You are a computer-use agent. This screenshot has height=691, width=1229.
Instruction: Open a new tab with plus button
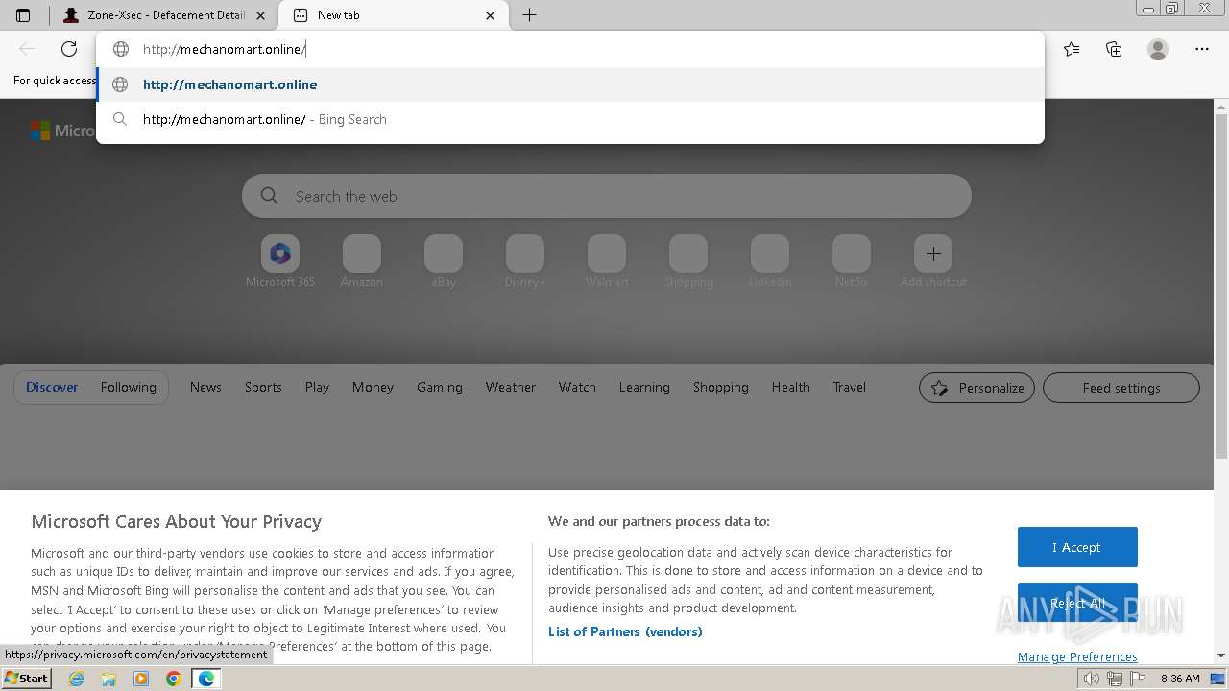529,15
